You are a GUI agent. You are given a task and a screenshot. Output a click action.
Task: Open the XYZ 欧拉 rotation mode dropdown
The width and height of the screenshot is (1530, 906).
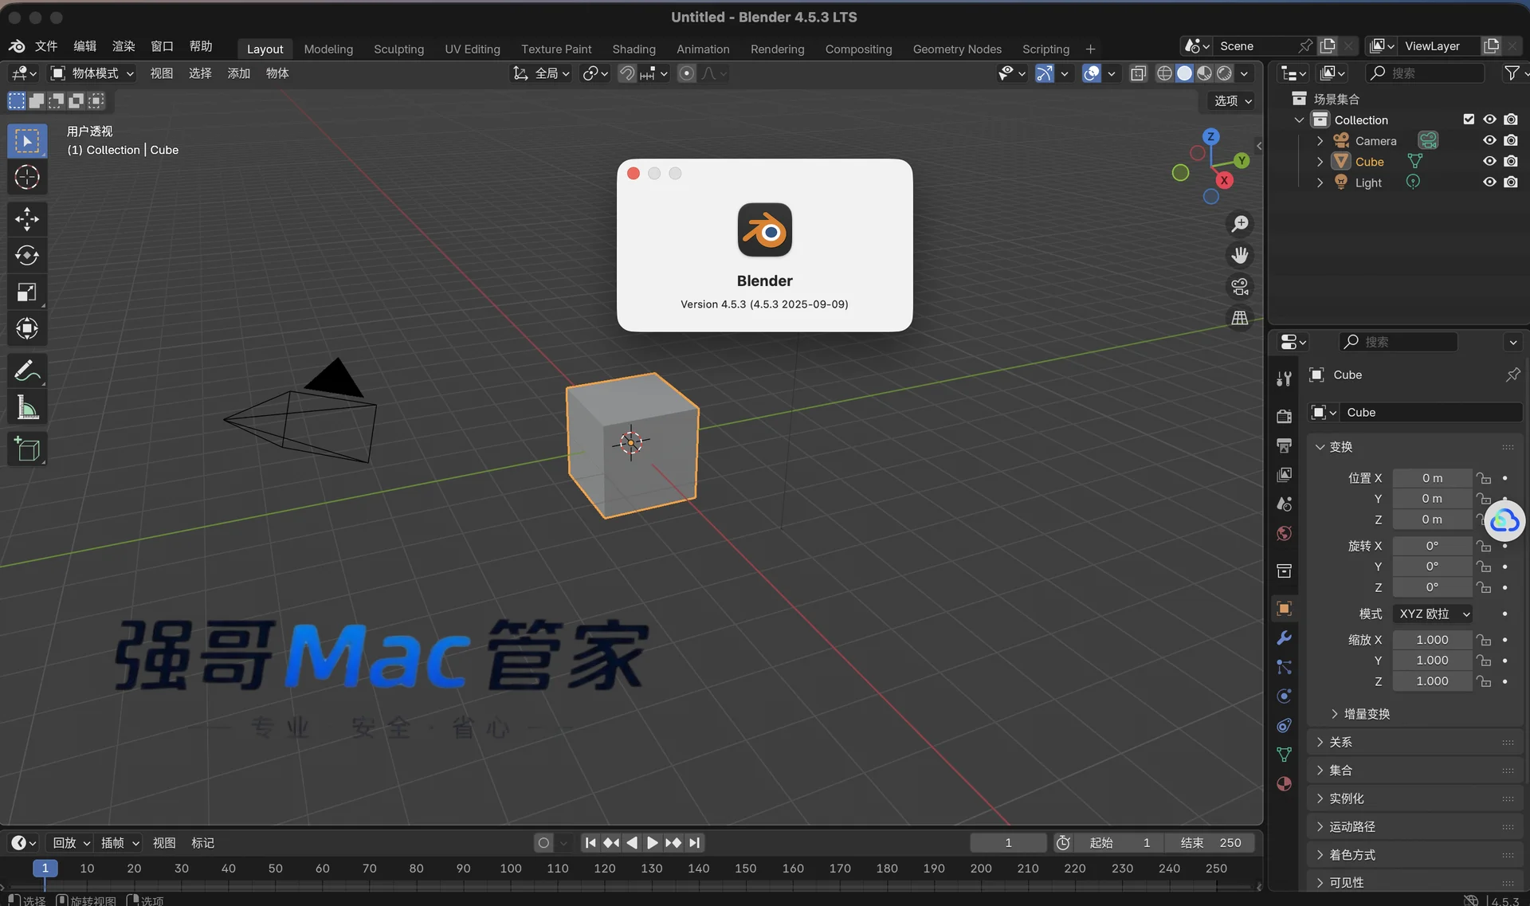click(1433, 614)
